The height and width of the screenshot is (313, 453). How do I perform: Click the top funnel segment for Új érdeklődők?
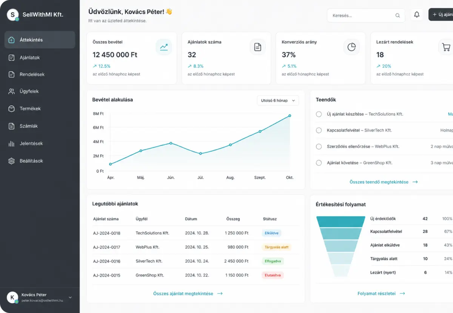(x=341, y=221)
